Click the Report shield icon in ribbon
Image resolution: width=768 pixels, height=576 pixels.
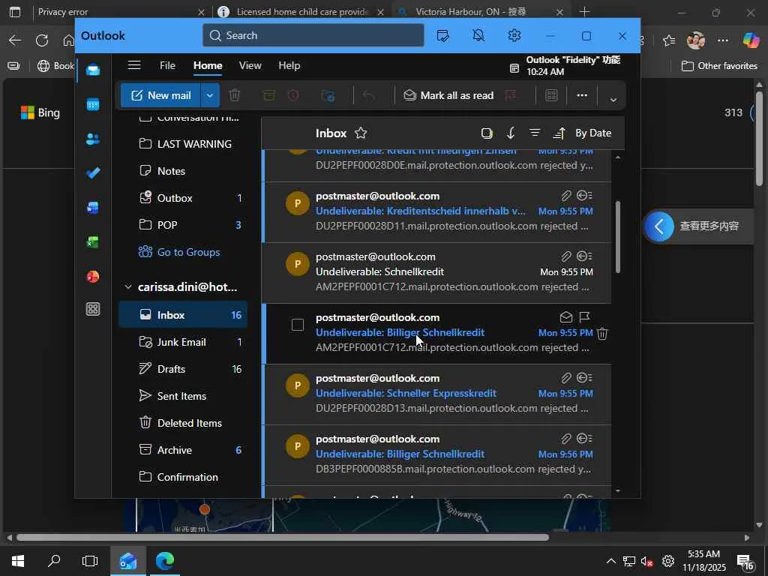point(293,95)
